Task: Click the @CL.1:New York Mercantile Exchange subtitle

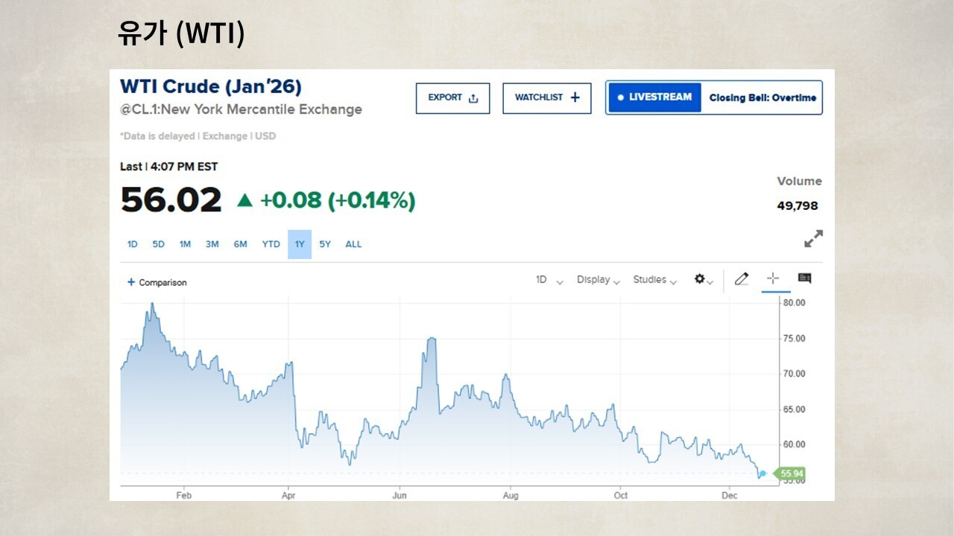Action: click(x=241, y=109)
